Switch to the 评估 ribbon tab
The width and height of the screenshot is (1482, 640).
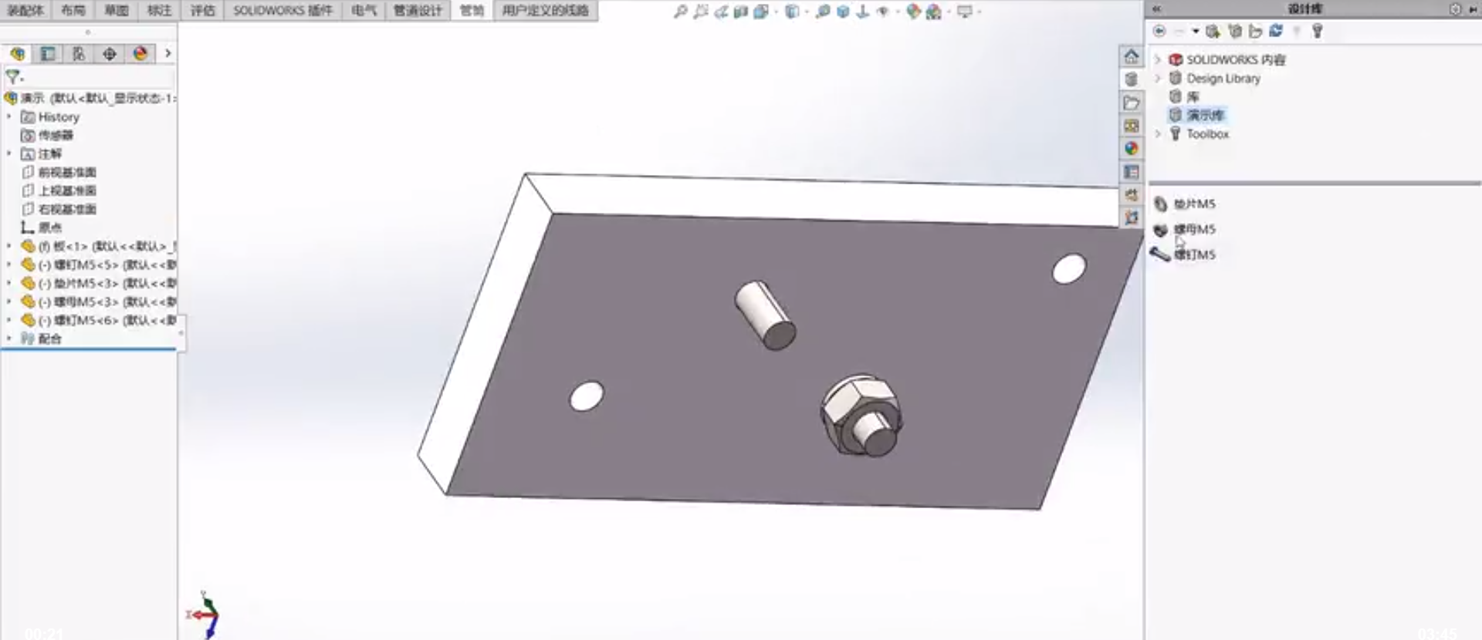203,10
